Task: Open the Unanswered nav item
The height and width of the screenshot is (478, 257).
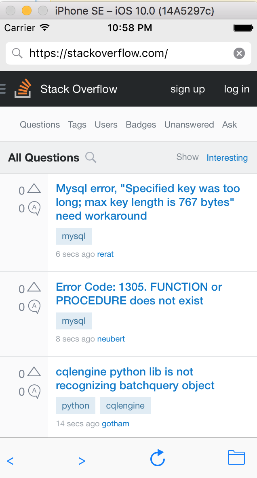Action: [189, 125]
